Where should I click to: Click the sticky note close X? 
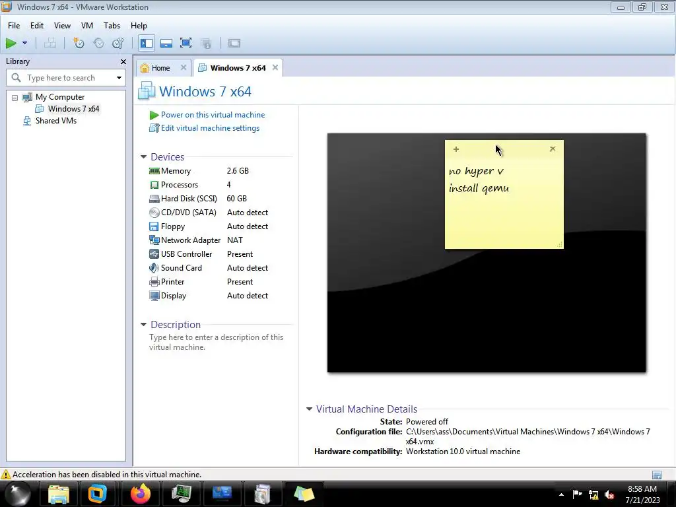tap(553, 149)
